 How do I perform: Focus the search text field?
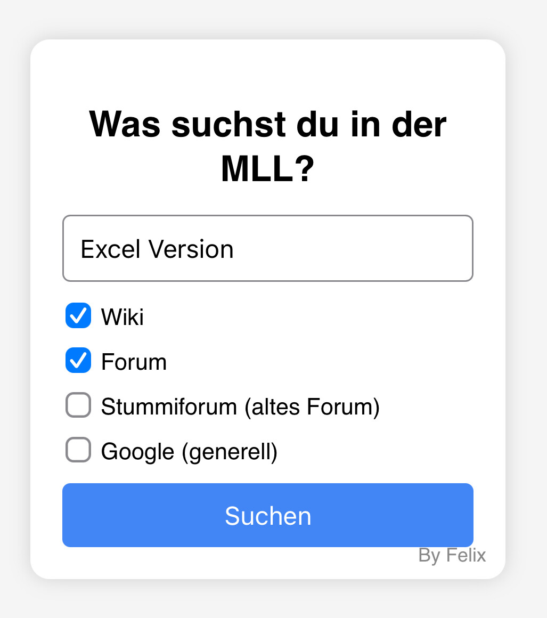click(x=267, y=248)
